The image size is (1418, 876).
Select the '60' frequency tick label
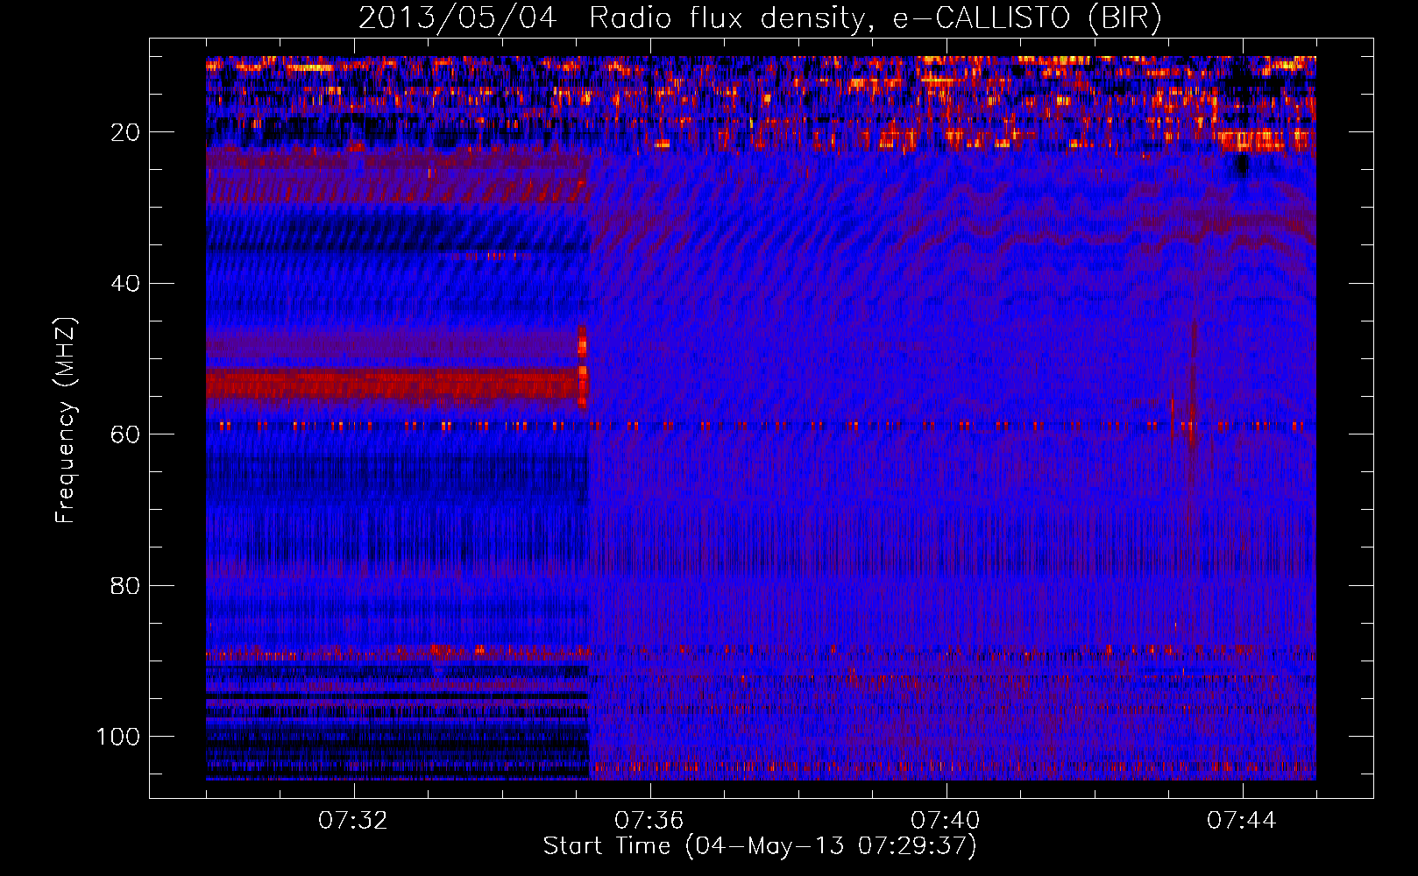coord(125,434)
